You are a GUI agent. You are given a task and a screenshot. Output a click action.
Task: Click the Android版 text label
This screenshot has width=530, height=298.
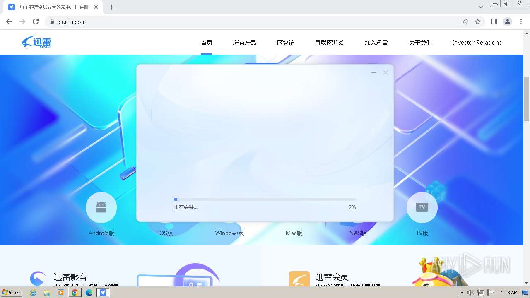[101, 233]
